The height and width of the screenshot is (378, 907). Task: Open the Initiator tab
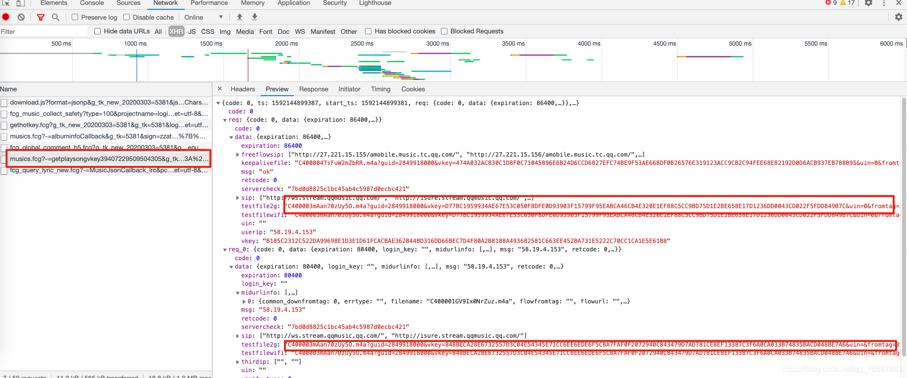(349, 89)
